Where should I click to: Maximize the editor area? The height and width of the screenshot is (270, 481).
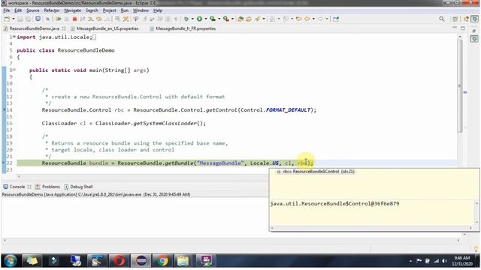click(463, 28)
